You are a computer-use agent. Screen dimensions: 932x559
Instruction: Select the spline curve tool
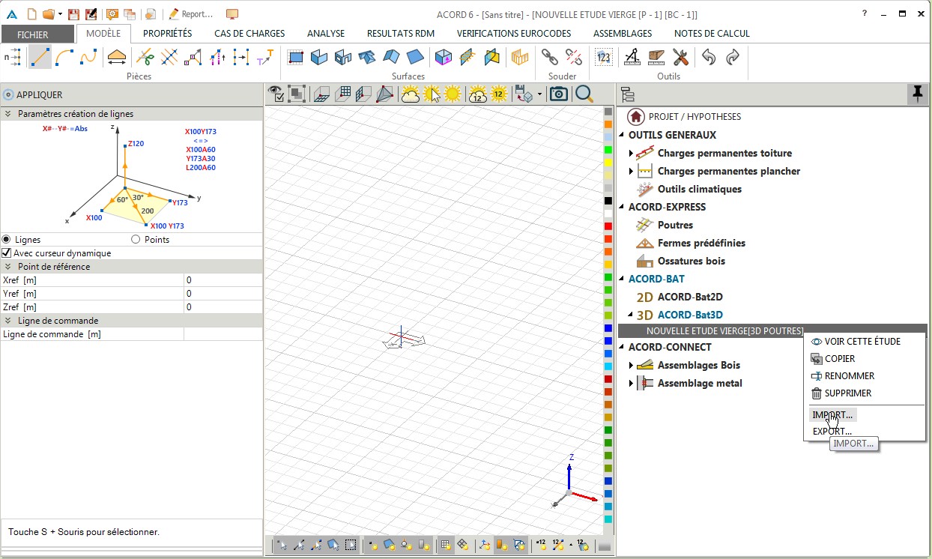pos(88,57)
